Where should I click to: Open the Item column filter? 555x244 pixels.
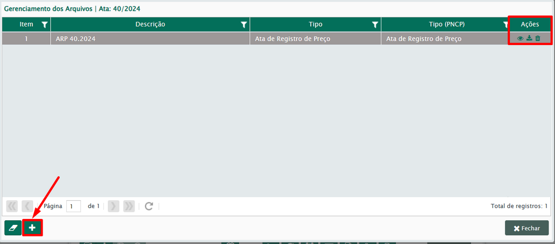point(44,25)
